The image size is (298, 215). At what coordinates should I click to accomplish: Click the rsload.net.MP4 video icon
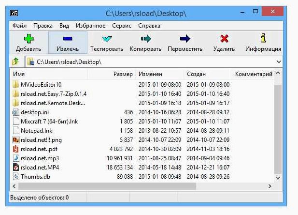point(16,168)
